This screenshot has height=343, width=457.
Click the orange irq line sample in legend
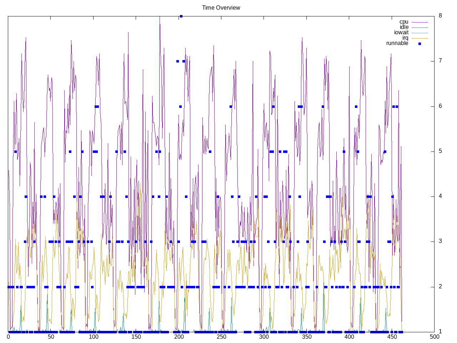tap(420, 38)
